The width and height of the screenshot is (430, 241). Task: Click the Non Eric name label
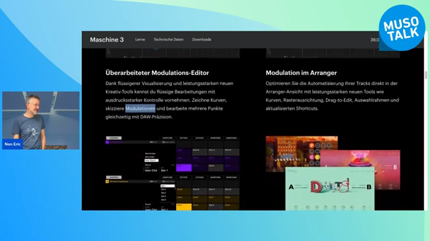tap(12, 144)
